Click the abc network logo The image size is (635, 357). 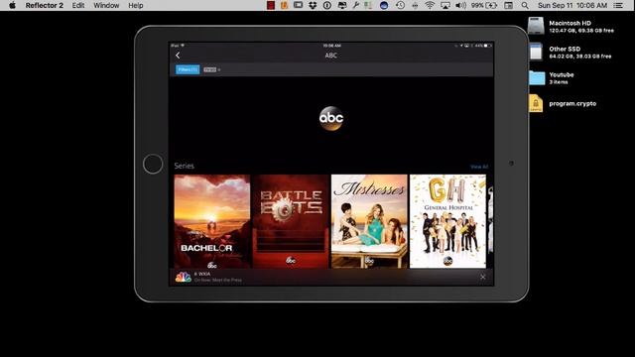point(331,118)
